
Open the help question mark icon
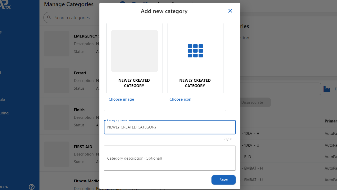point(32,187)
